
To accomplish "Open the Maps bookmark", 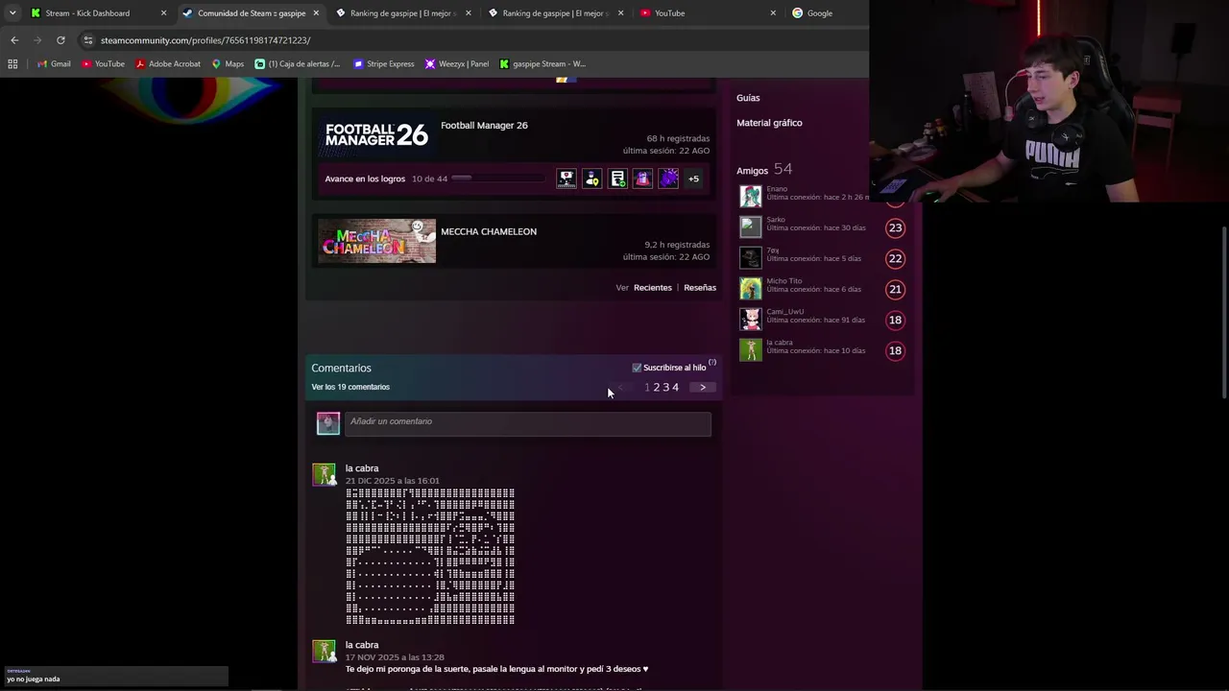I will (x=228, y=64).
